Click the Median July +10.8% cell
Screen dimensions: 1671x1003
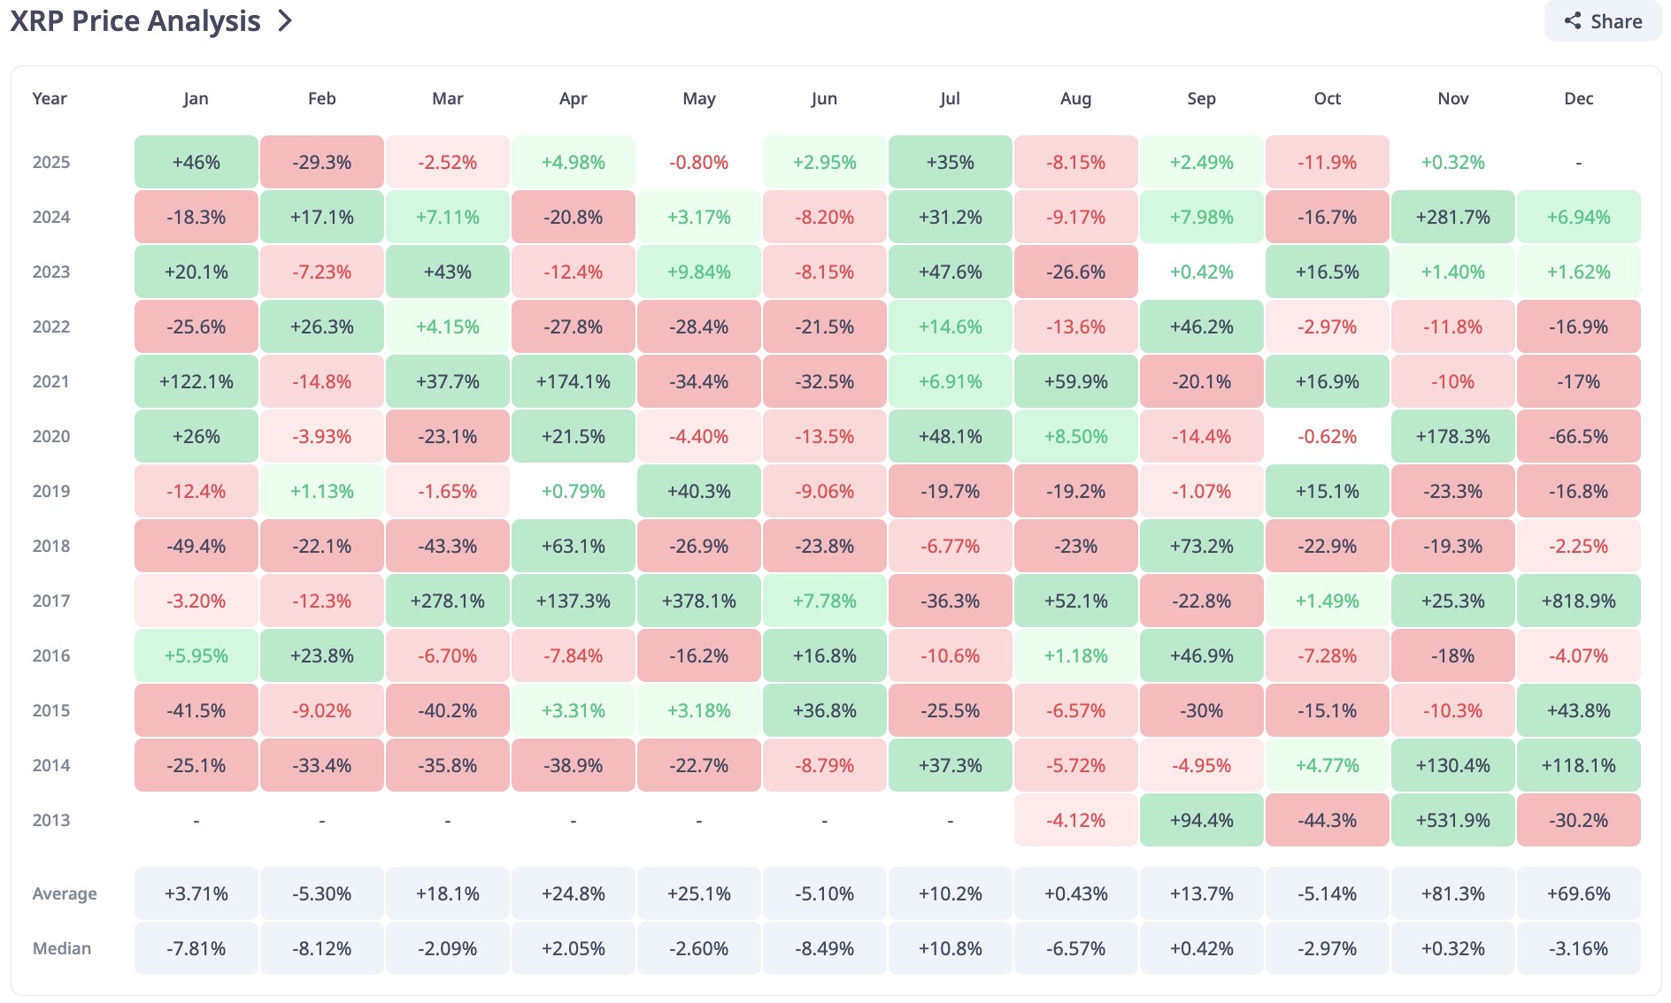click(950, 949)
